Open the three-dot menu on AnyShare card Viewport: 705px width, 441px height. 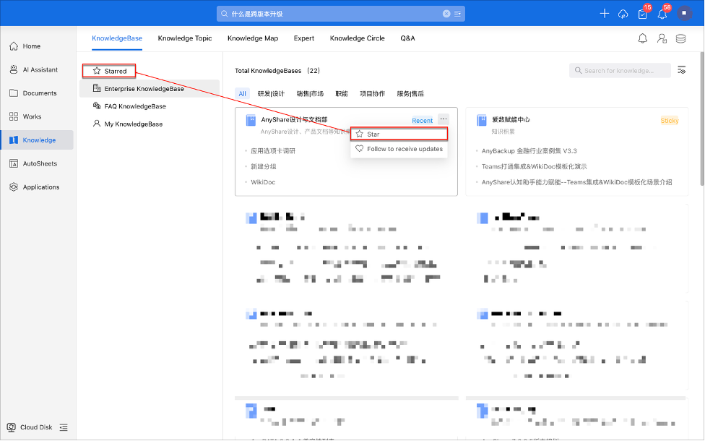pos(444,119)
